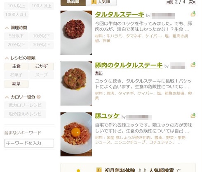The height and width of the screenshot is (172, 202).
Task: Switch to the 人気順 sort tab
Action: point(101,2)
